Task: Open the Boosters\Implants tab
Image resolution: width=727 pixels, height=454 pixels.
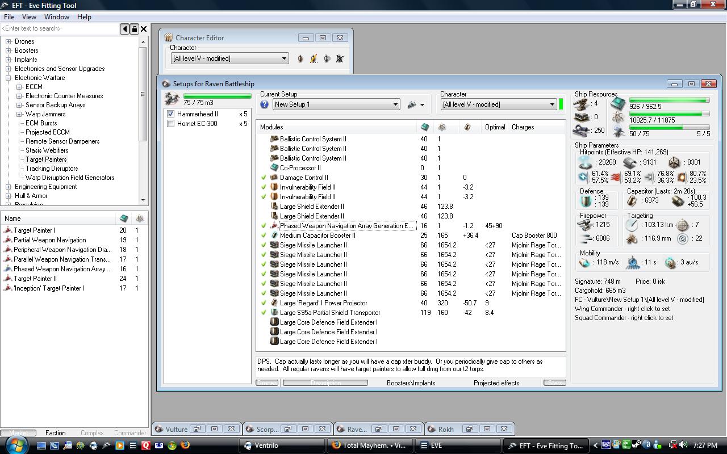Action: click(x=411, y=383)
